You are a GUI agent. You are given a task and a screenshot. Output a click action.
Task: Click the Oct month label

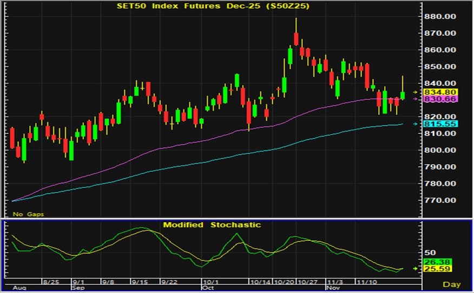(207, 288)
